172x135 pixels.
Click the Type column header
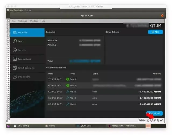[x=73, y=74]
